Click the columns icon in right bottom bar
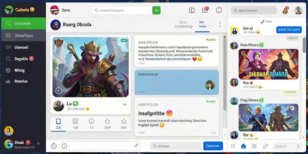 tap(233, 146)
